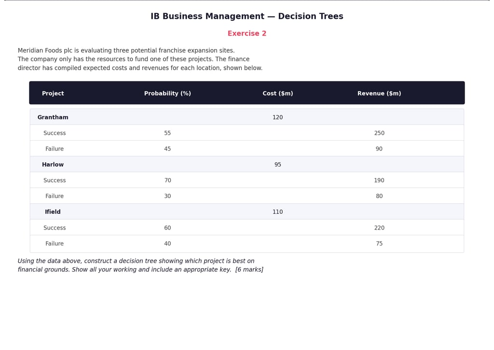Click Grantham failure revenue 90
Image resolution: width=494 pixels, height=350 pixels.
pos(379,149)
